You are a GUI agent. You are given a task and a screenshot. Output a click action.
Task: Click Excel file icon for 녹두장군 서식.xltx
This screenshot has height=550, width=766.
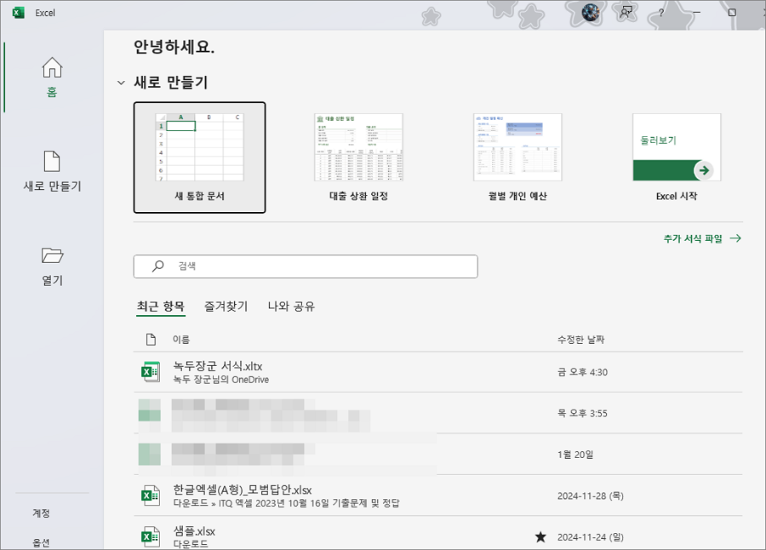151,372
